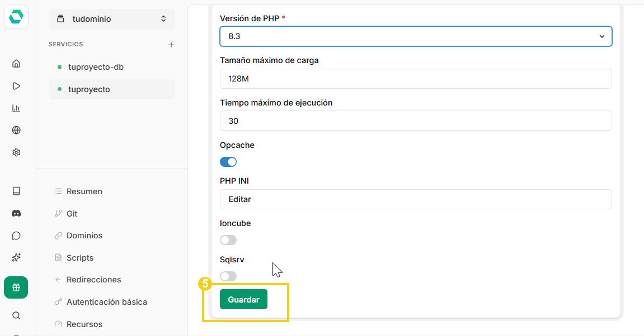Open the Discord icon in the sidebar
The image size is (644, 336).
[x=16, y=213]
